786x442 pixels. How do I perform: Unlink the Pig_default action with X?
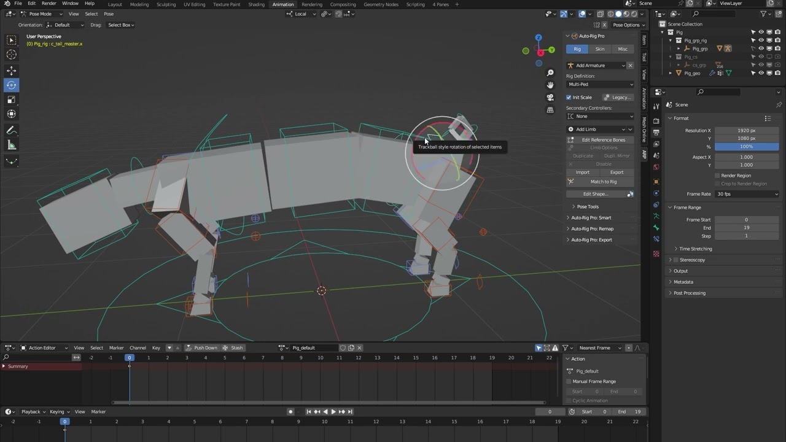pos(359,348)
